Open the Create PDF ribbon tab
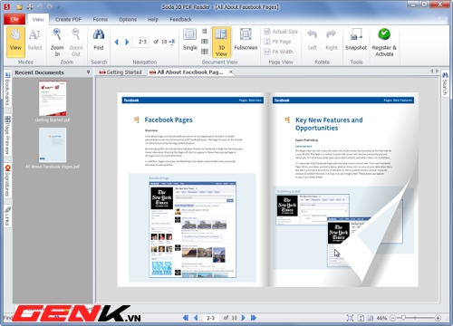This screenshot has width=453, height=326. click(x=68, y=19)
